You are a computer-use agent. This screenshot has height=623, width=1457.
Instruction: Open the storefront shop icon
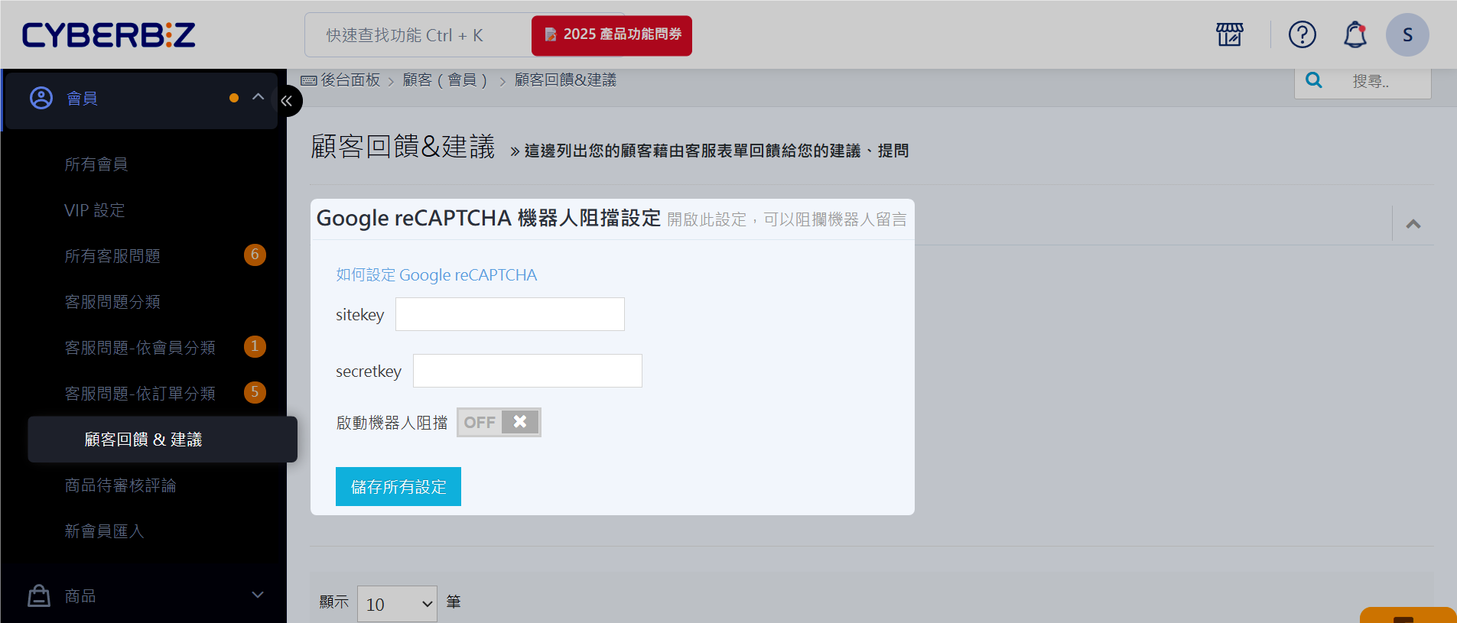coord(1229,34)
